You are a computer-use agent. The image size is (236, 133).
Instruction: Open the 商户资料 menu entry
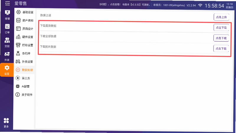25,20
